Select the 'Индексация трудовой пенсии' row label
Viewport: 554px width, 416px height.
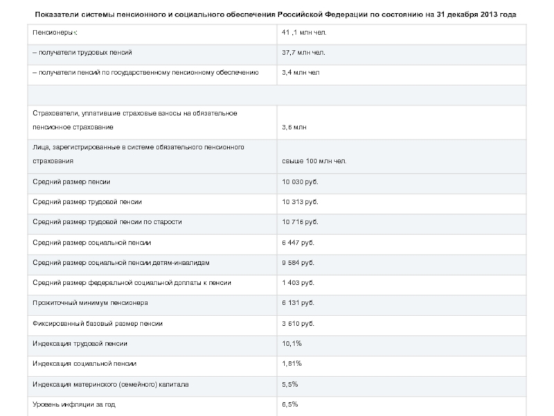80,343
